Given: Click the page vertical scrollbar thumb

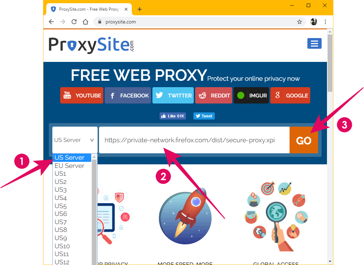Looking at the screenshot, I should 330,63.
